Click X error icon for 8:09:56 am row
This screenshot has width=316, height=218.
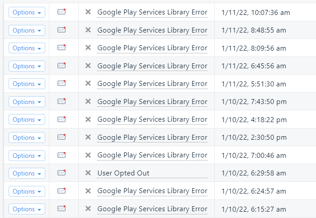(88, 48)
